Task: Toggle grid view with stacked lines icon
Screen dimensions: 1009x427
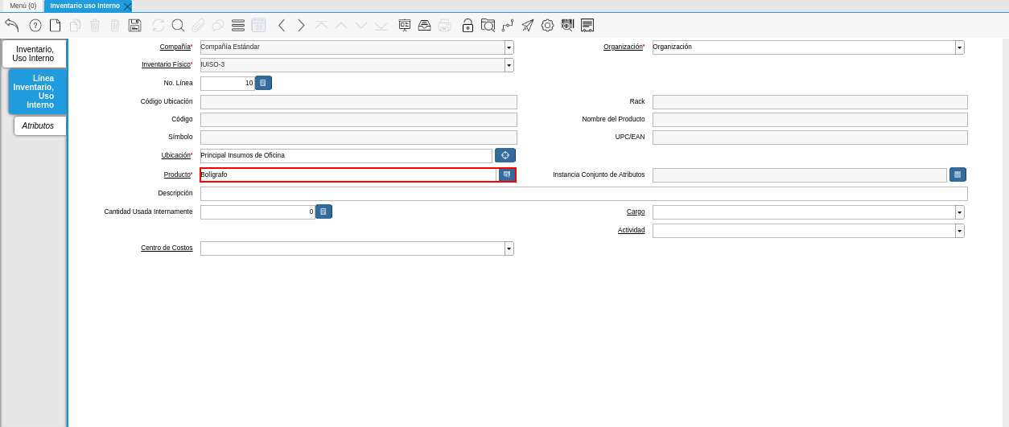Action: (x=238, y=25)
